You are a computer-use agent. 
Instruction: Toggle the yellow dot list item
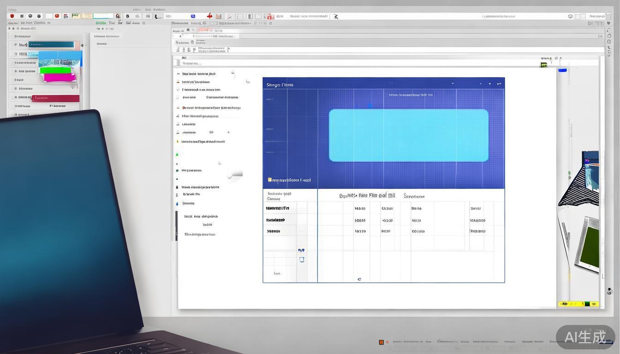click(x=178, y=142)
